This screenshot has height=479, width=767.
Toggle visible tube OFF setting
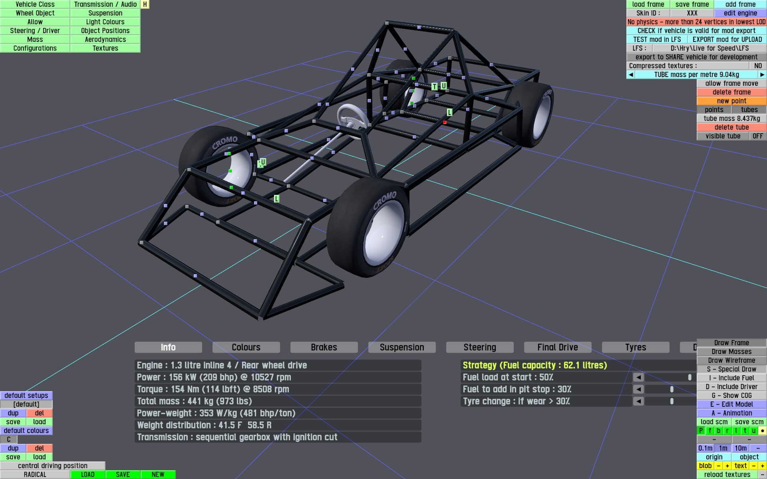pos(757,136)
